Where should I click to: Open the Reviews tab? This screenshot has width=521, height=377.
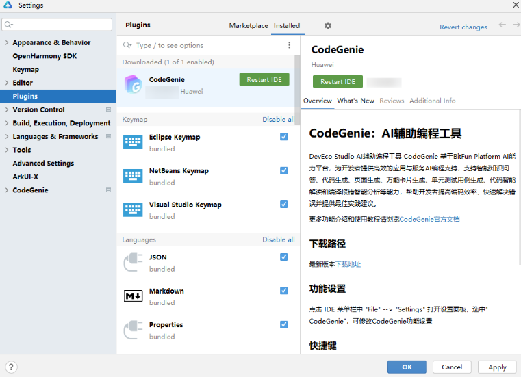pyautogui.click(x=392, y=101)
